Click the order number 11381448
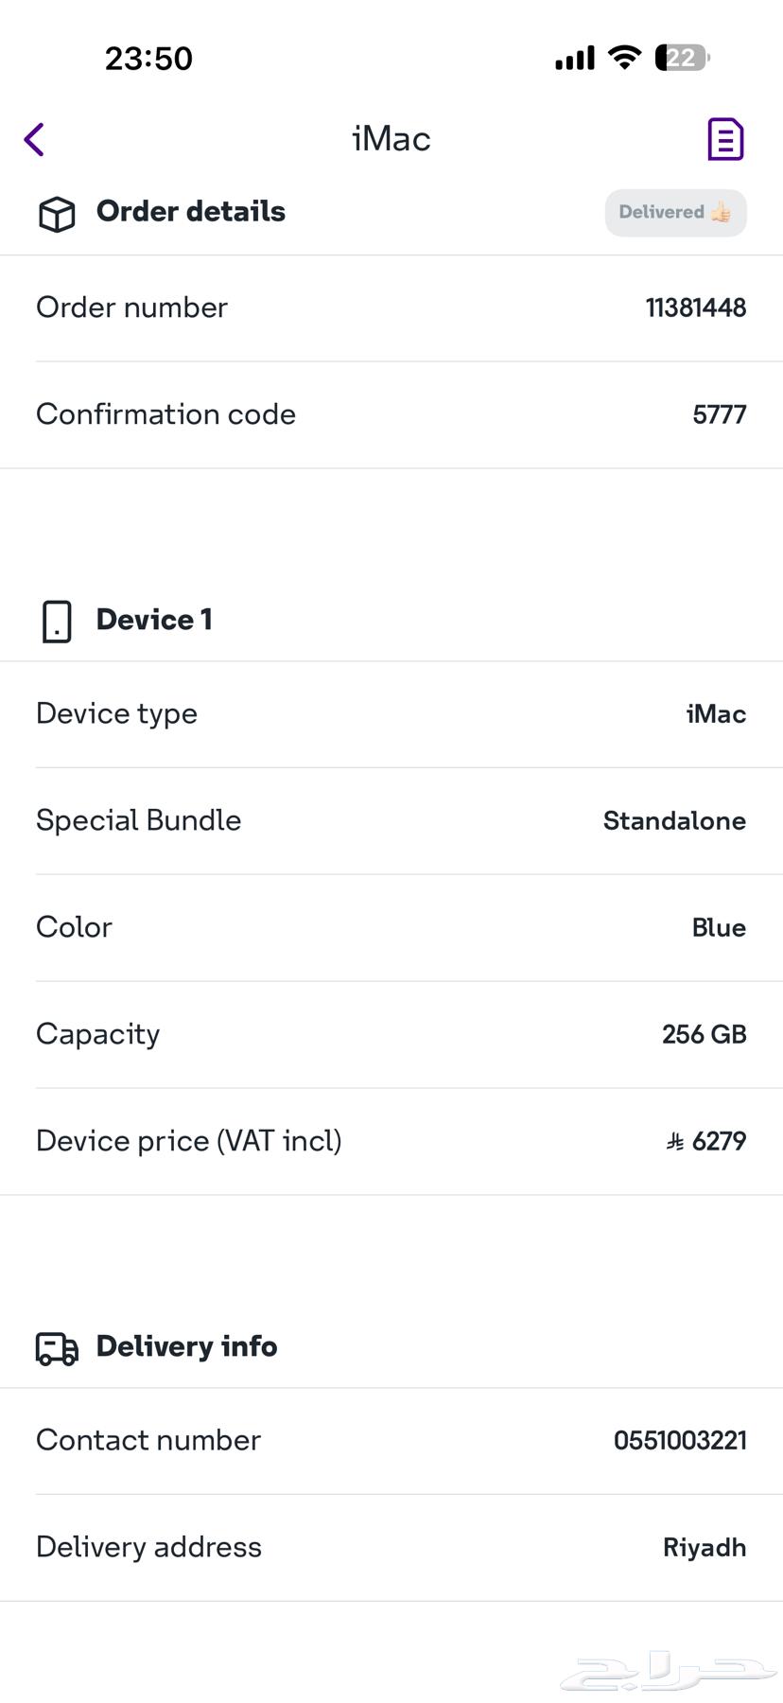The width and height of the screenshot is (783, 1703). coord(695,307)
